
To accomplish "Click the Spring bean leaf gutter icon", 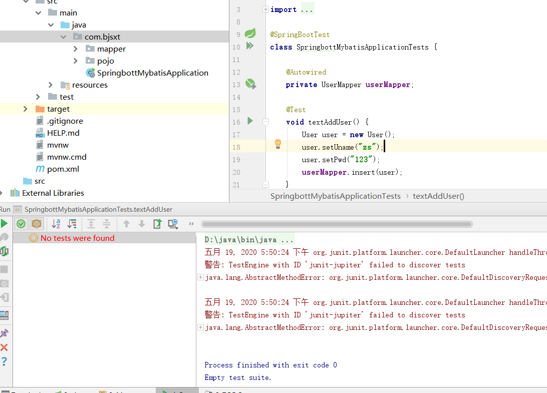I will [250, 33].
